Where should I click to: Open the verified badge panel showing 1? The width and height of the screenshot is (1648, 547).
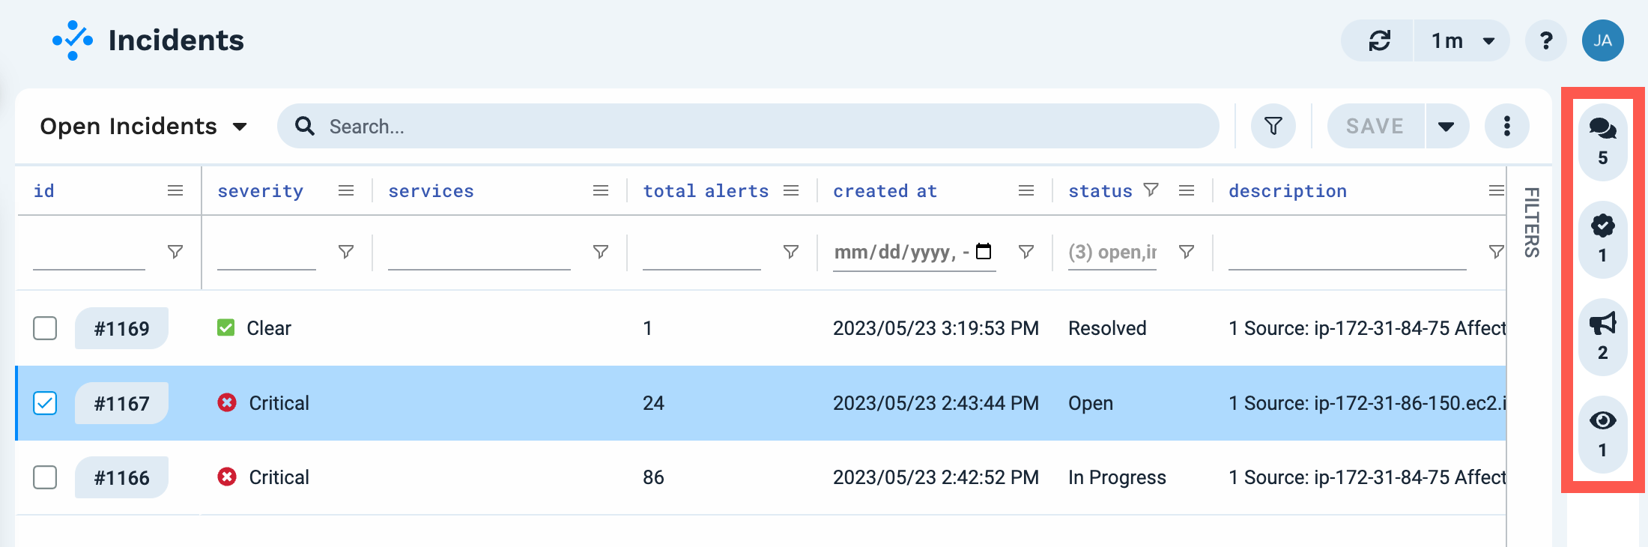[x=1602, y=239]
